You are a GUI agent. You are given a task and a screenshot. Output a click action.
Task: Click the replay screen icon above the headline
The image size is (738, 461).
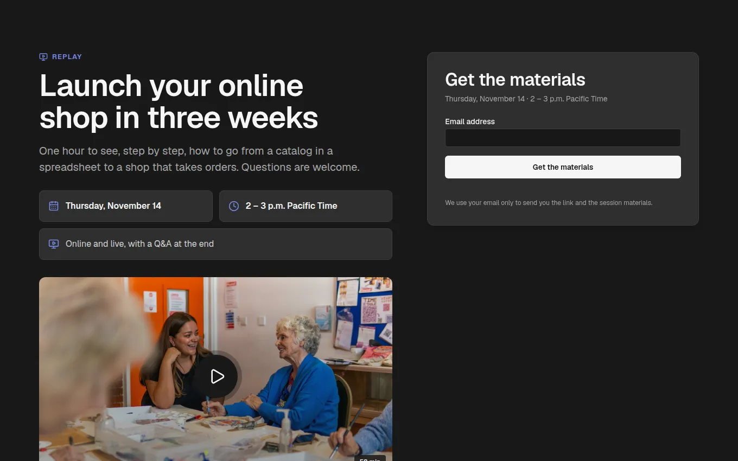pos(43,56)
